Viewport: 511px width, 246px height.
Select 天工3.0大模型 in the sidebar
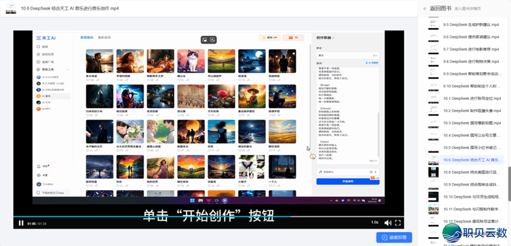[x=47, y=77]
